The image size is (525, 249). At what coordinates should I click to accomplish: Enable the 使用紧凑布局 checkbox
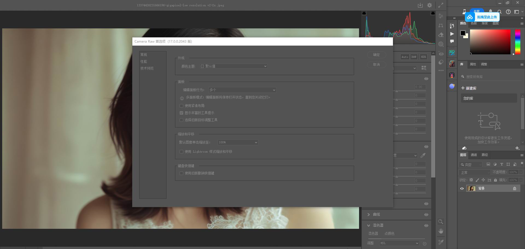click(181, 106)
